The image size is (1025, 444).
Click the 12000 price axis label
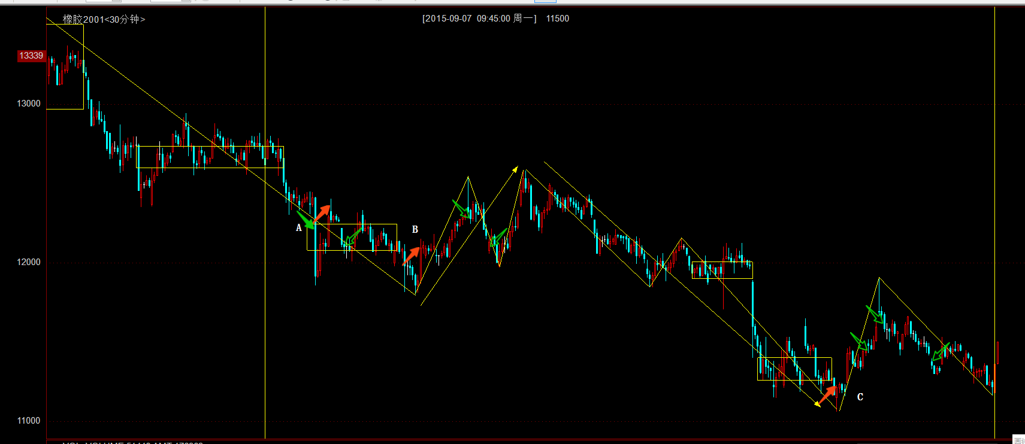tap(29, 262)
